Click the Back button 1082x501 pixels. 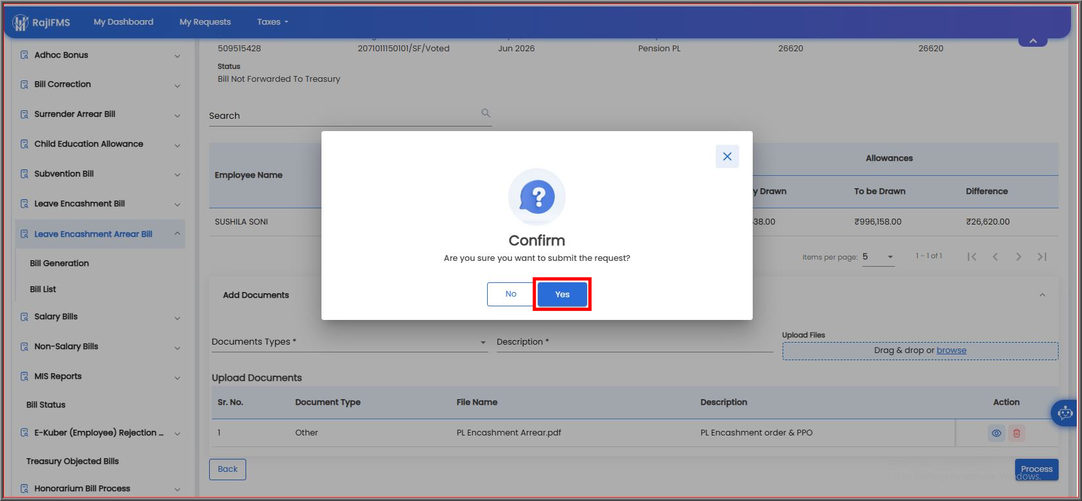pyautogui.click(x=227, y=469)
